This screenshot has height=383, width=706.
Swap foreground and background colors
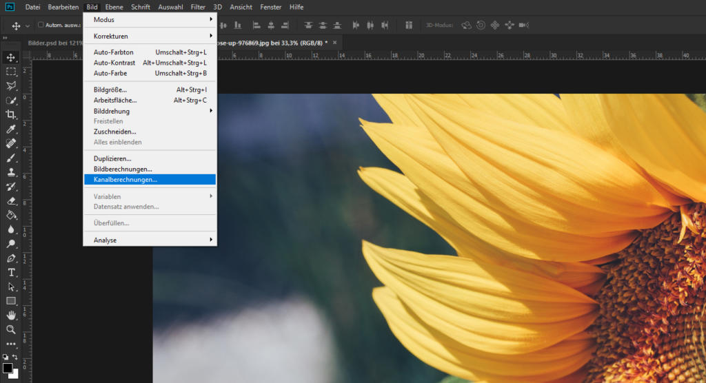click(15, 357)
